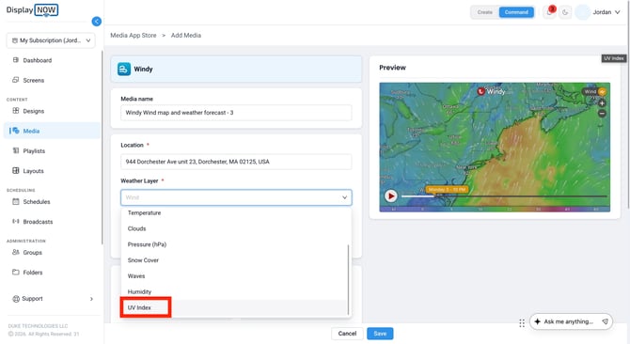The height and width of the screenshot is (344, 630).
Task: Click the Designs grid icon
Action: 16,111
